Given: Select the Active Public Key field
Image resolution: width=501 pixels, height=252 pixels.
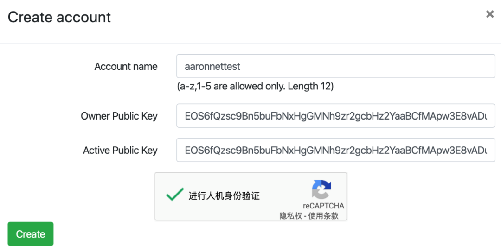Looking at the screenshot, I should (335, 150).
